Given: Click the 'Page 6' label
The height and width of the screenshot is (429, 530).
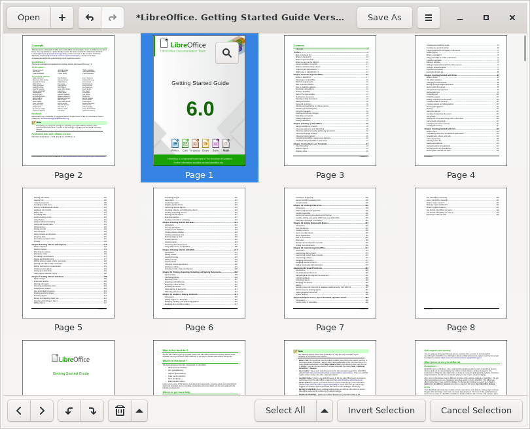Looking at the screenshot, I should coord(199,328).
